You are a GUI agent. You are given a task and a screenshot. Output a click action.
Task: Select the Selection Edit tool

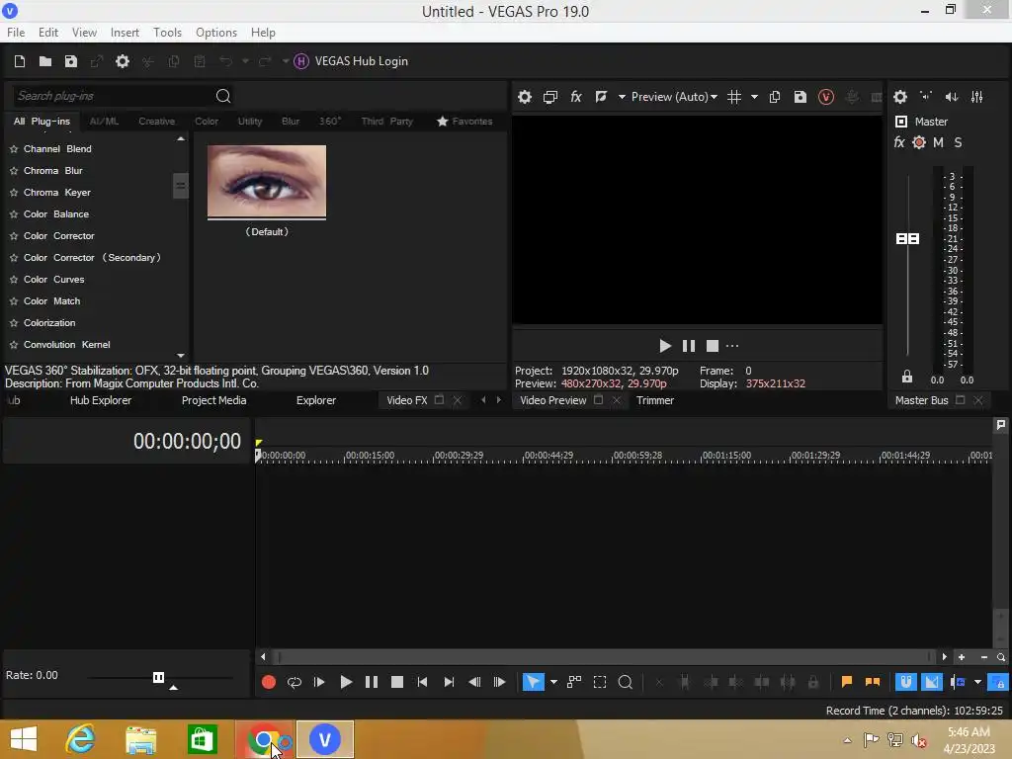600,682
